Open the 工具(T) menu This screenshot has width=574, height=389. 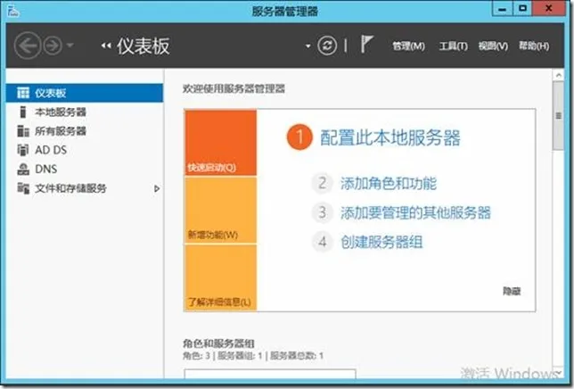(453, 46)
